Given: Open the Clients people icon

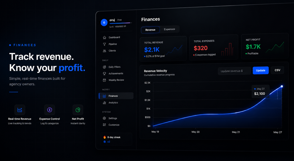Looking at the screenshot, I should click(104, 51).
